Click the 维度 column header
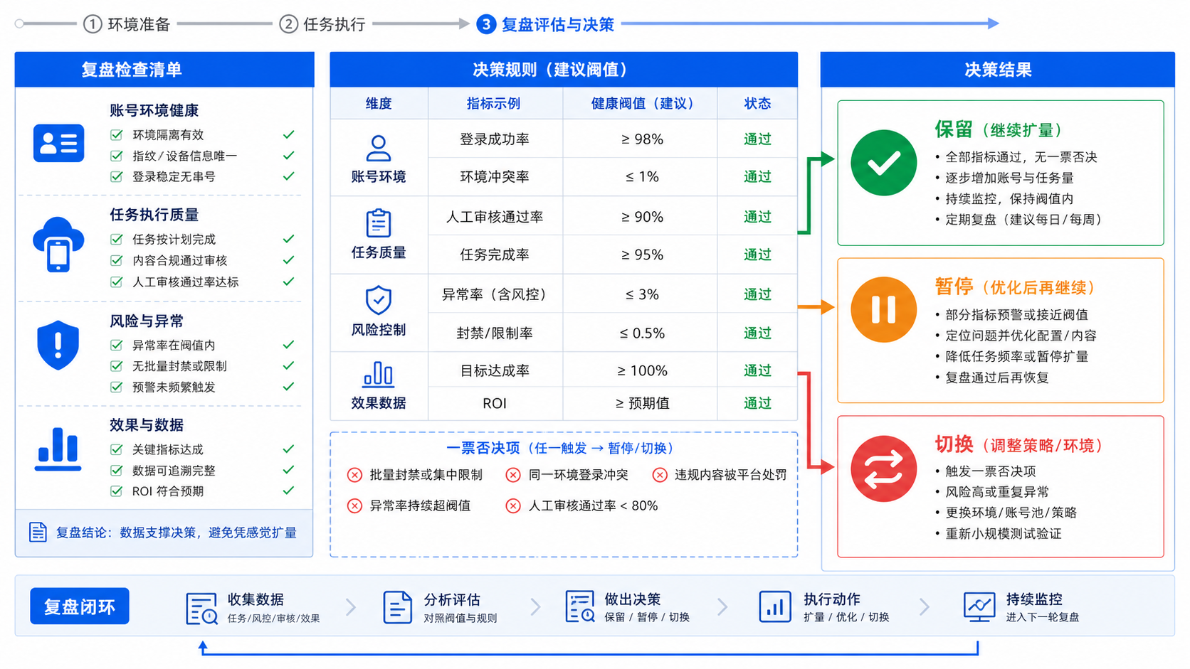The height and width of the screenshot is (669, 1190). point(379,104)
